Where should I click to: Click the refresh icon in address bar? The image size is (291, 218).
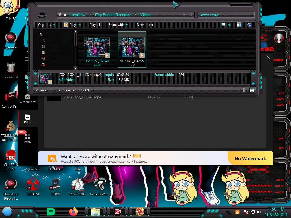(x=190, y=15)
